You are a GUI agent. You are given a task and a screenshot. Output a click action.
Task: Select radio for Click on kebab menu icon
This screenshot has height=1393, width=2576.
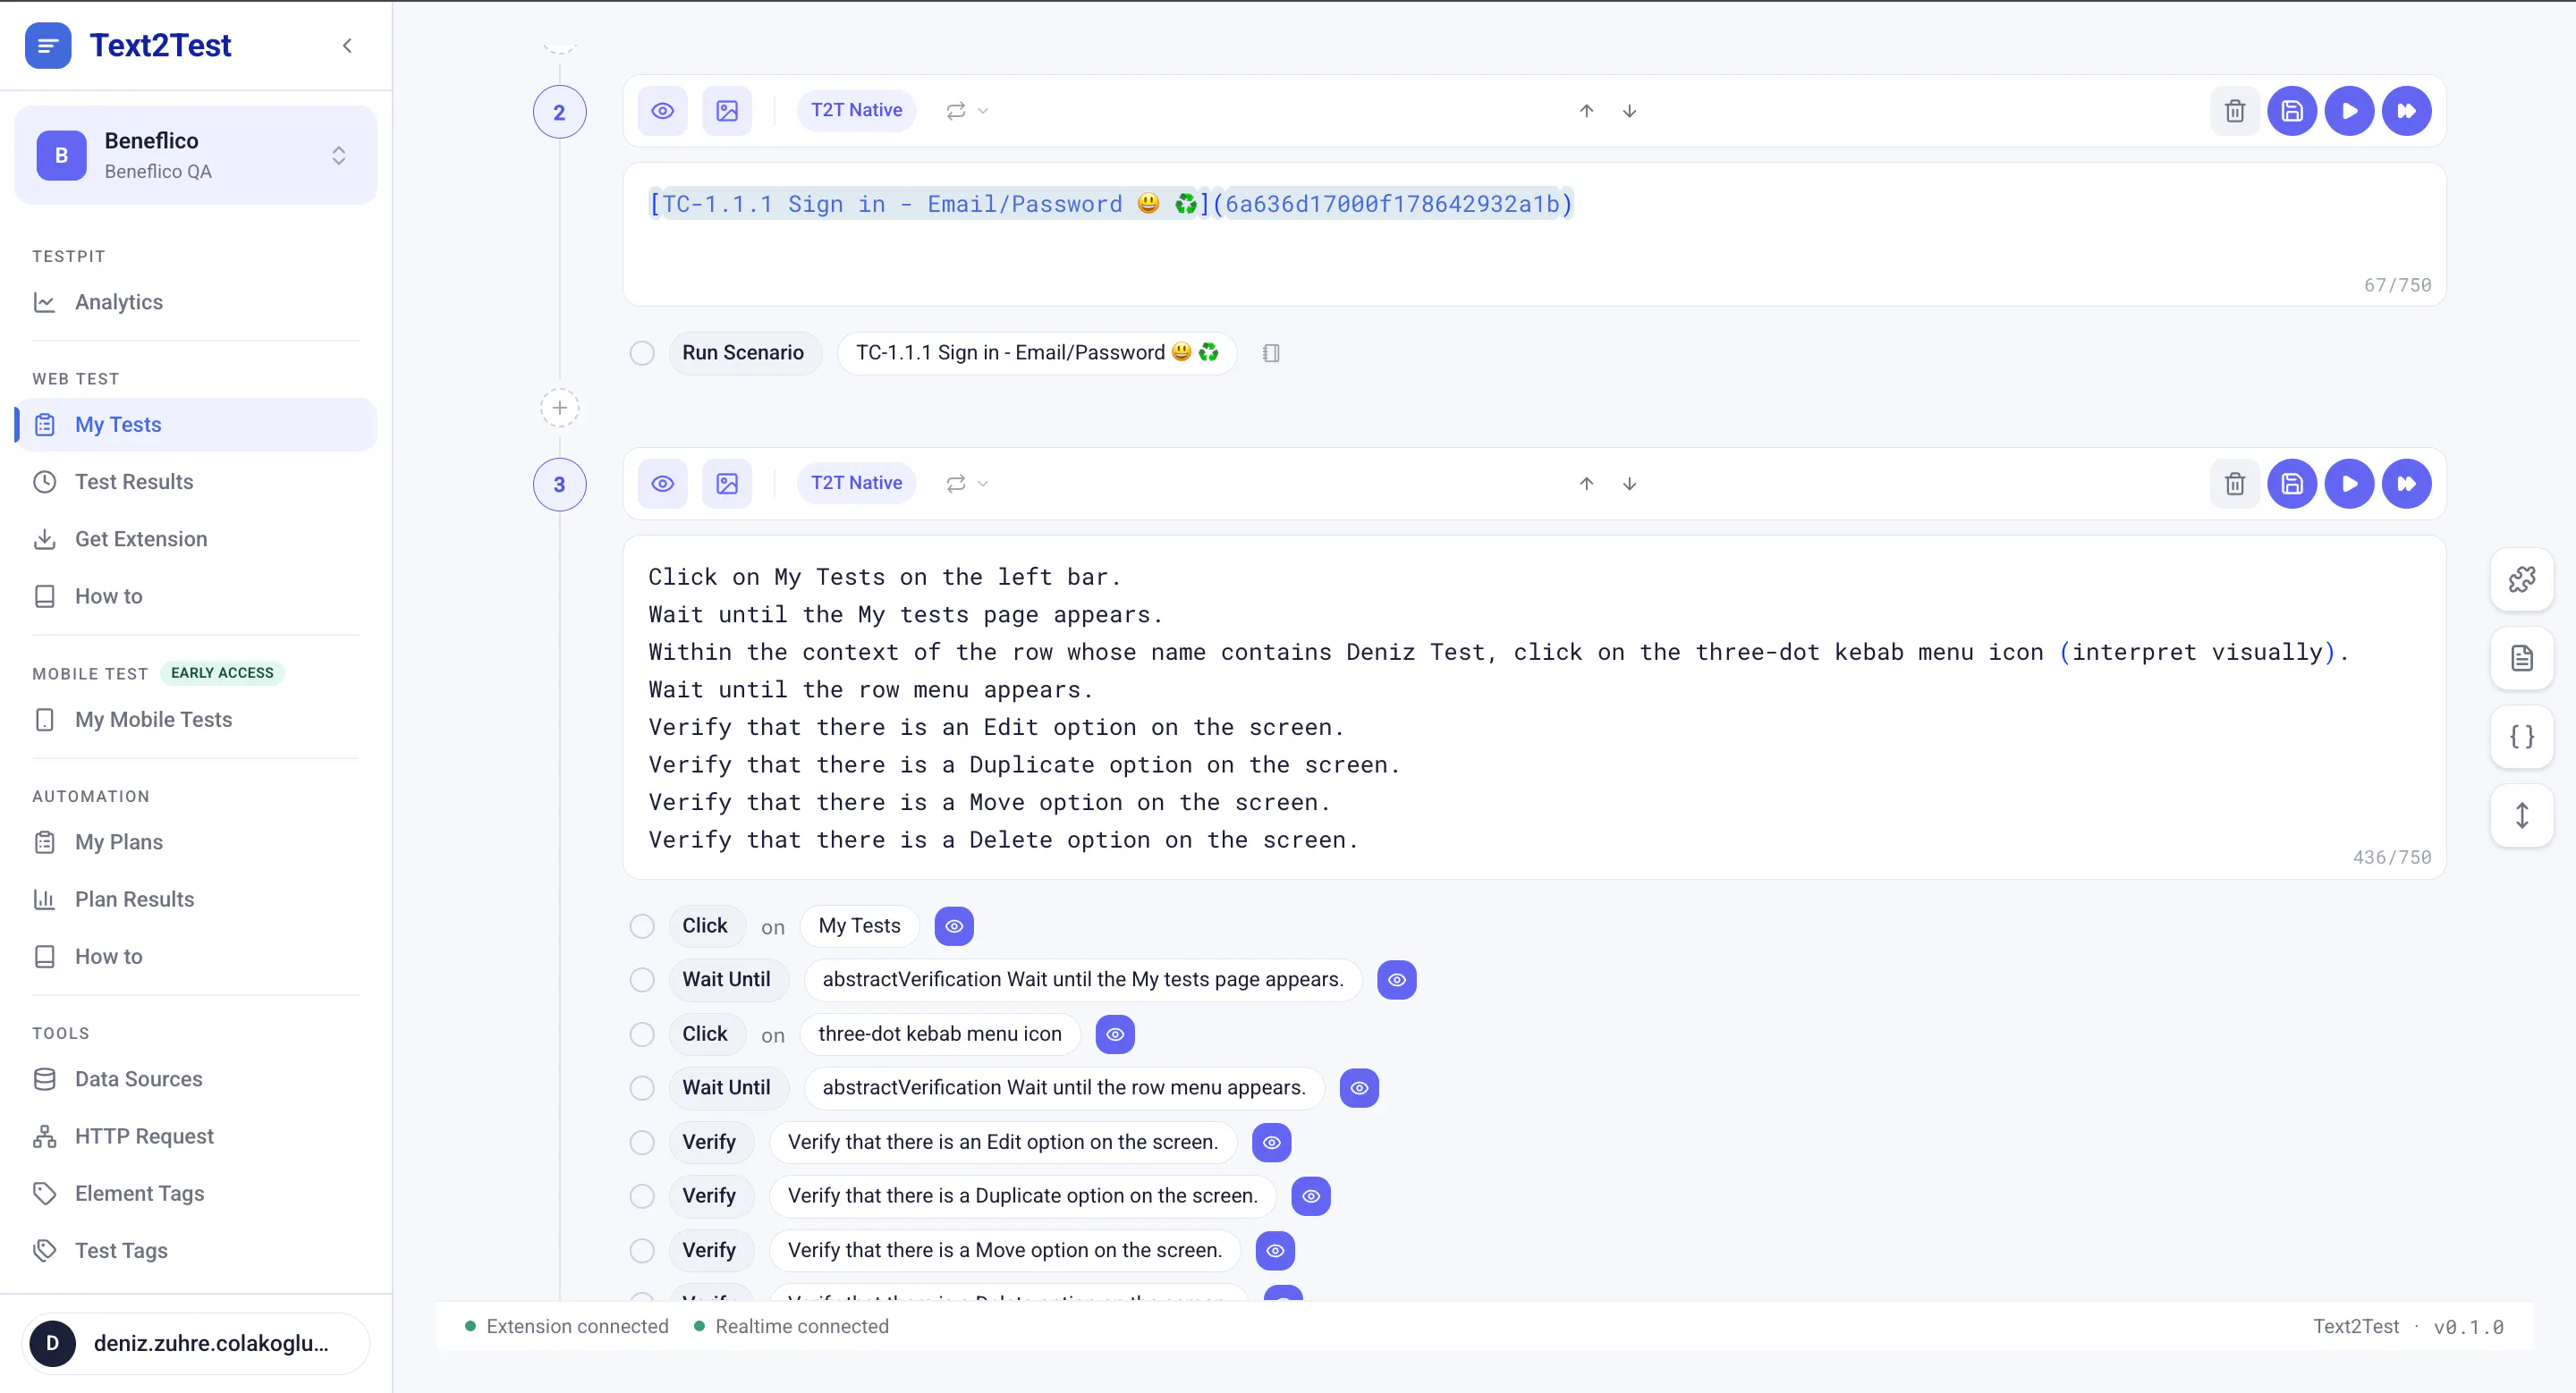(x=642, y=1034)
